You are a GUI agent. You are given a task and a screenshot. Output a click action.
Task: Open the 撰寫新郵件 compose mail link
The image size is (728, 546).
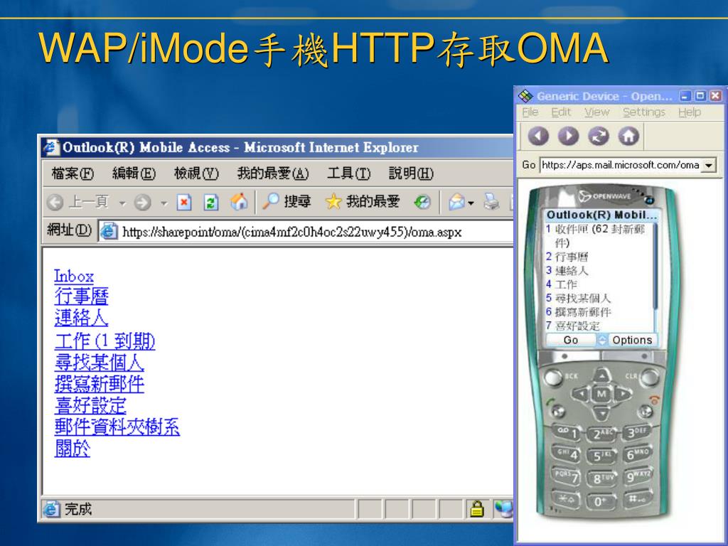(x=99, y=383)
